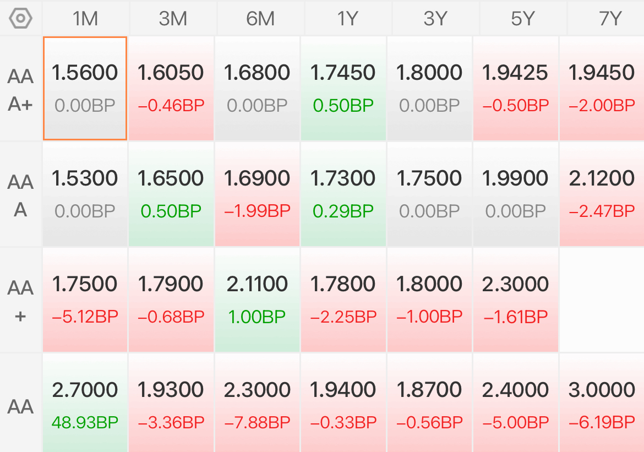
Task: Select the 6M column header
Action: click(x=260, y=19)
